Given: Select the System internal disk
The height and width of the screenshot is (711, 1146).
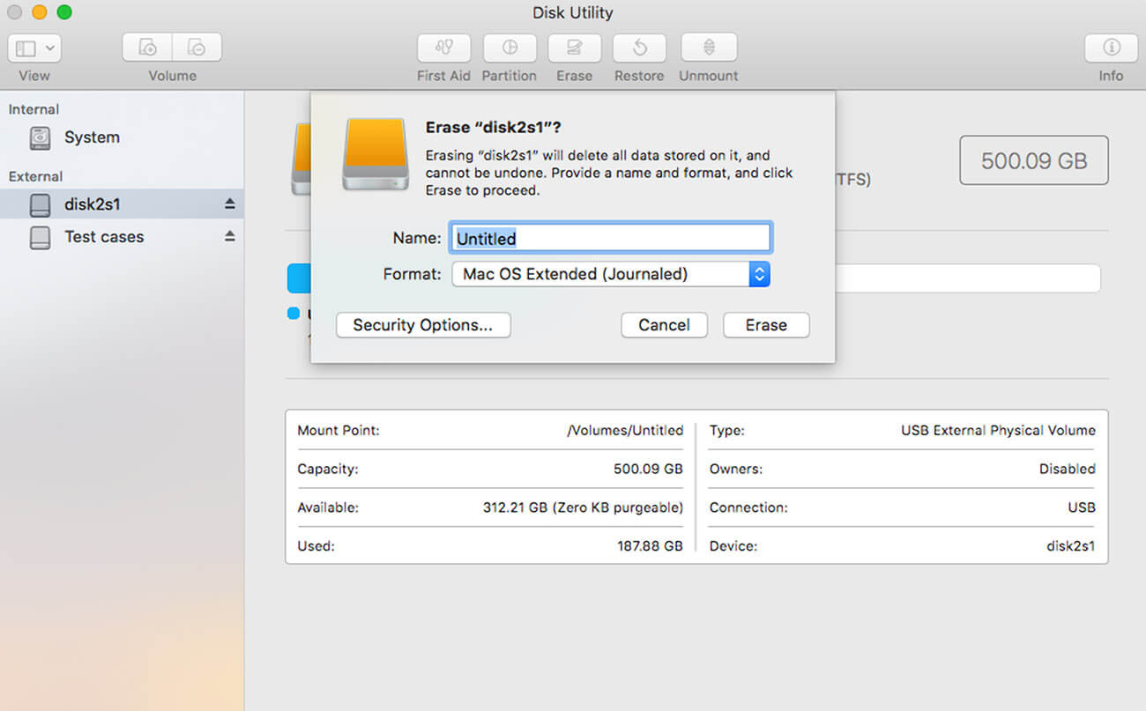Looking at the screenshot, I should [x=122, y=137].
